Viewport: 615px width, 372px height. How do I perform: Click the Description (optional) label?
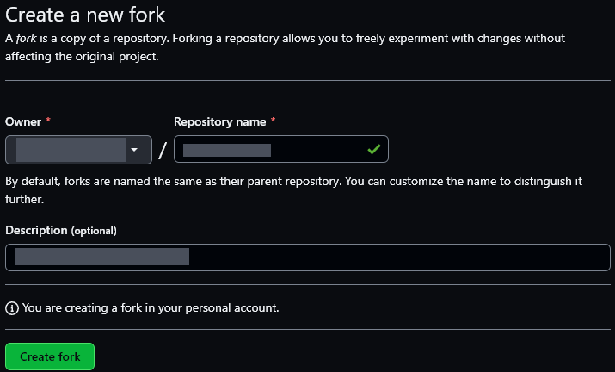60,231
